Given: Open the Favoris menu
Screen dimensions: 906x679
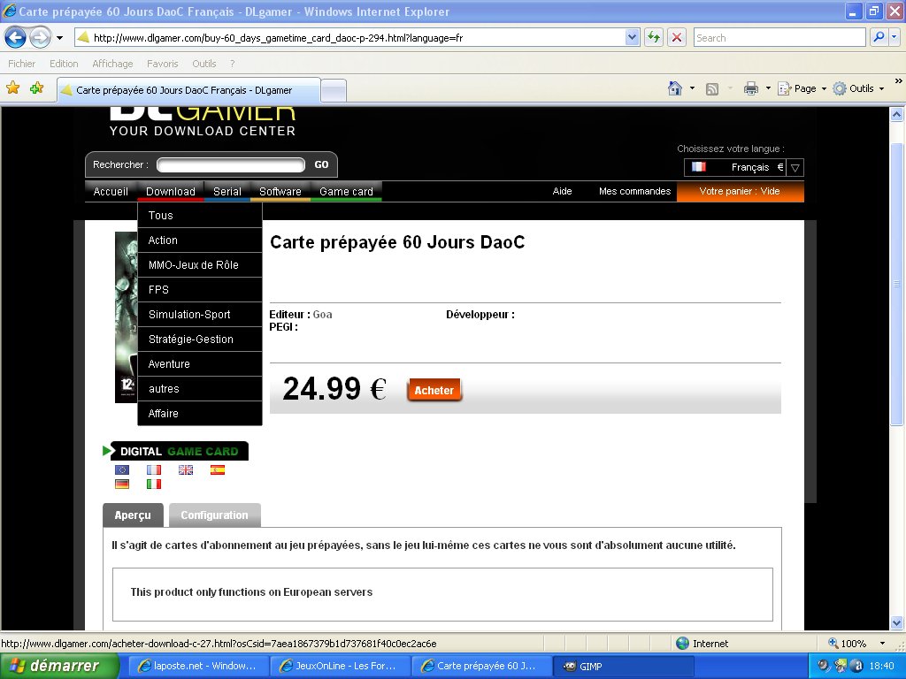Looking at the screenshot, I should click(x=163, y=64).
